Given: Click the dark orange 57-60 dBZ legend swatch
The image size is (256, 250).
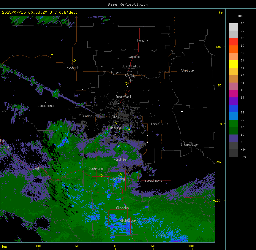Looking at the screenshot, I should 233,49.
